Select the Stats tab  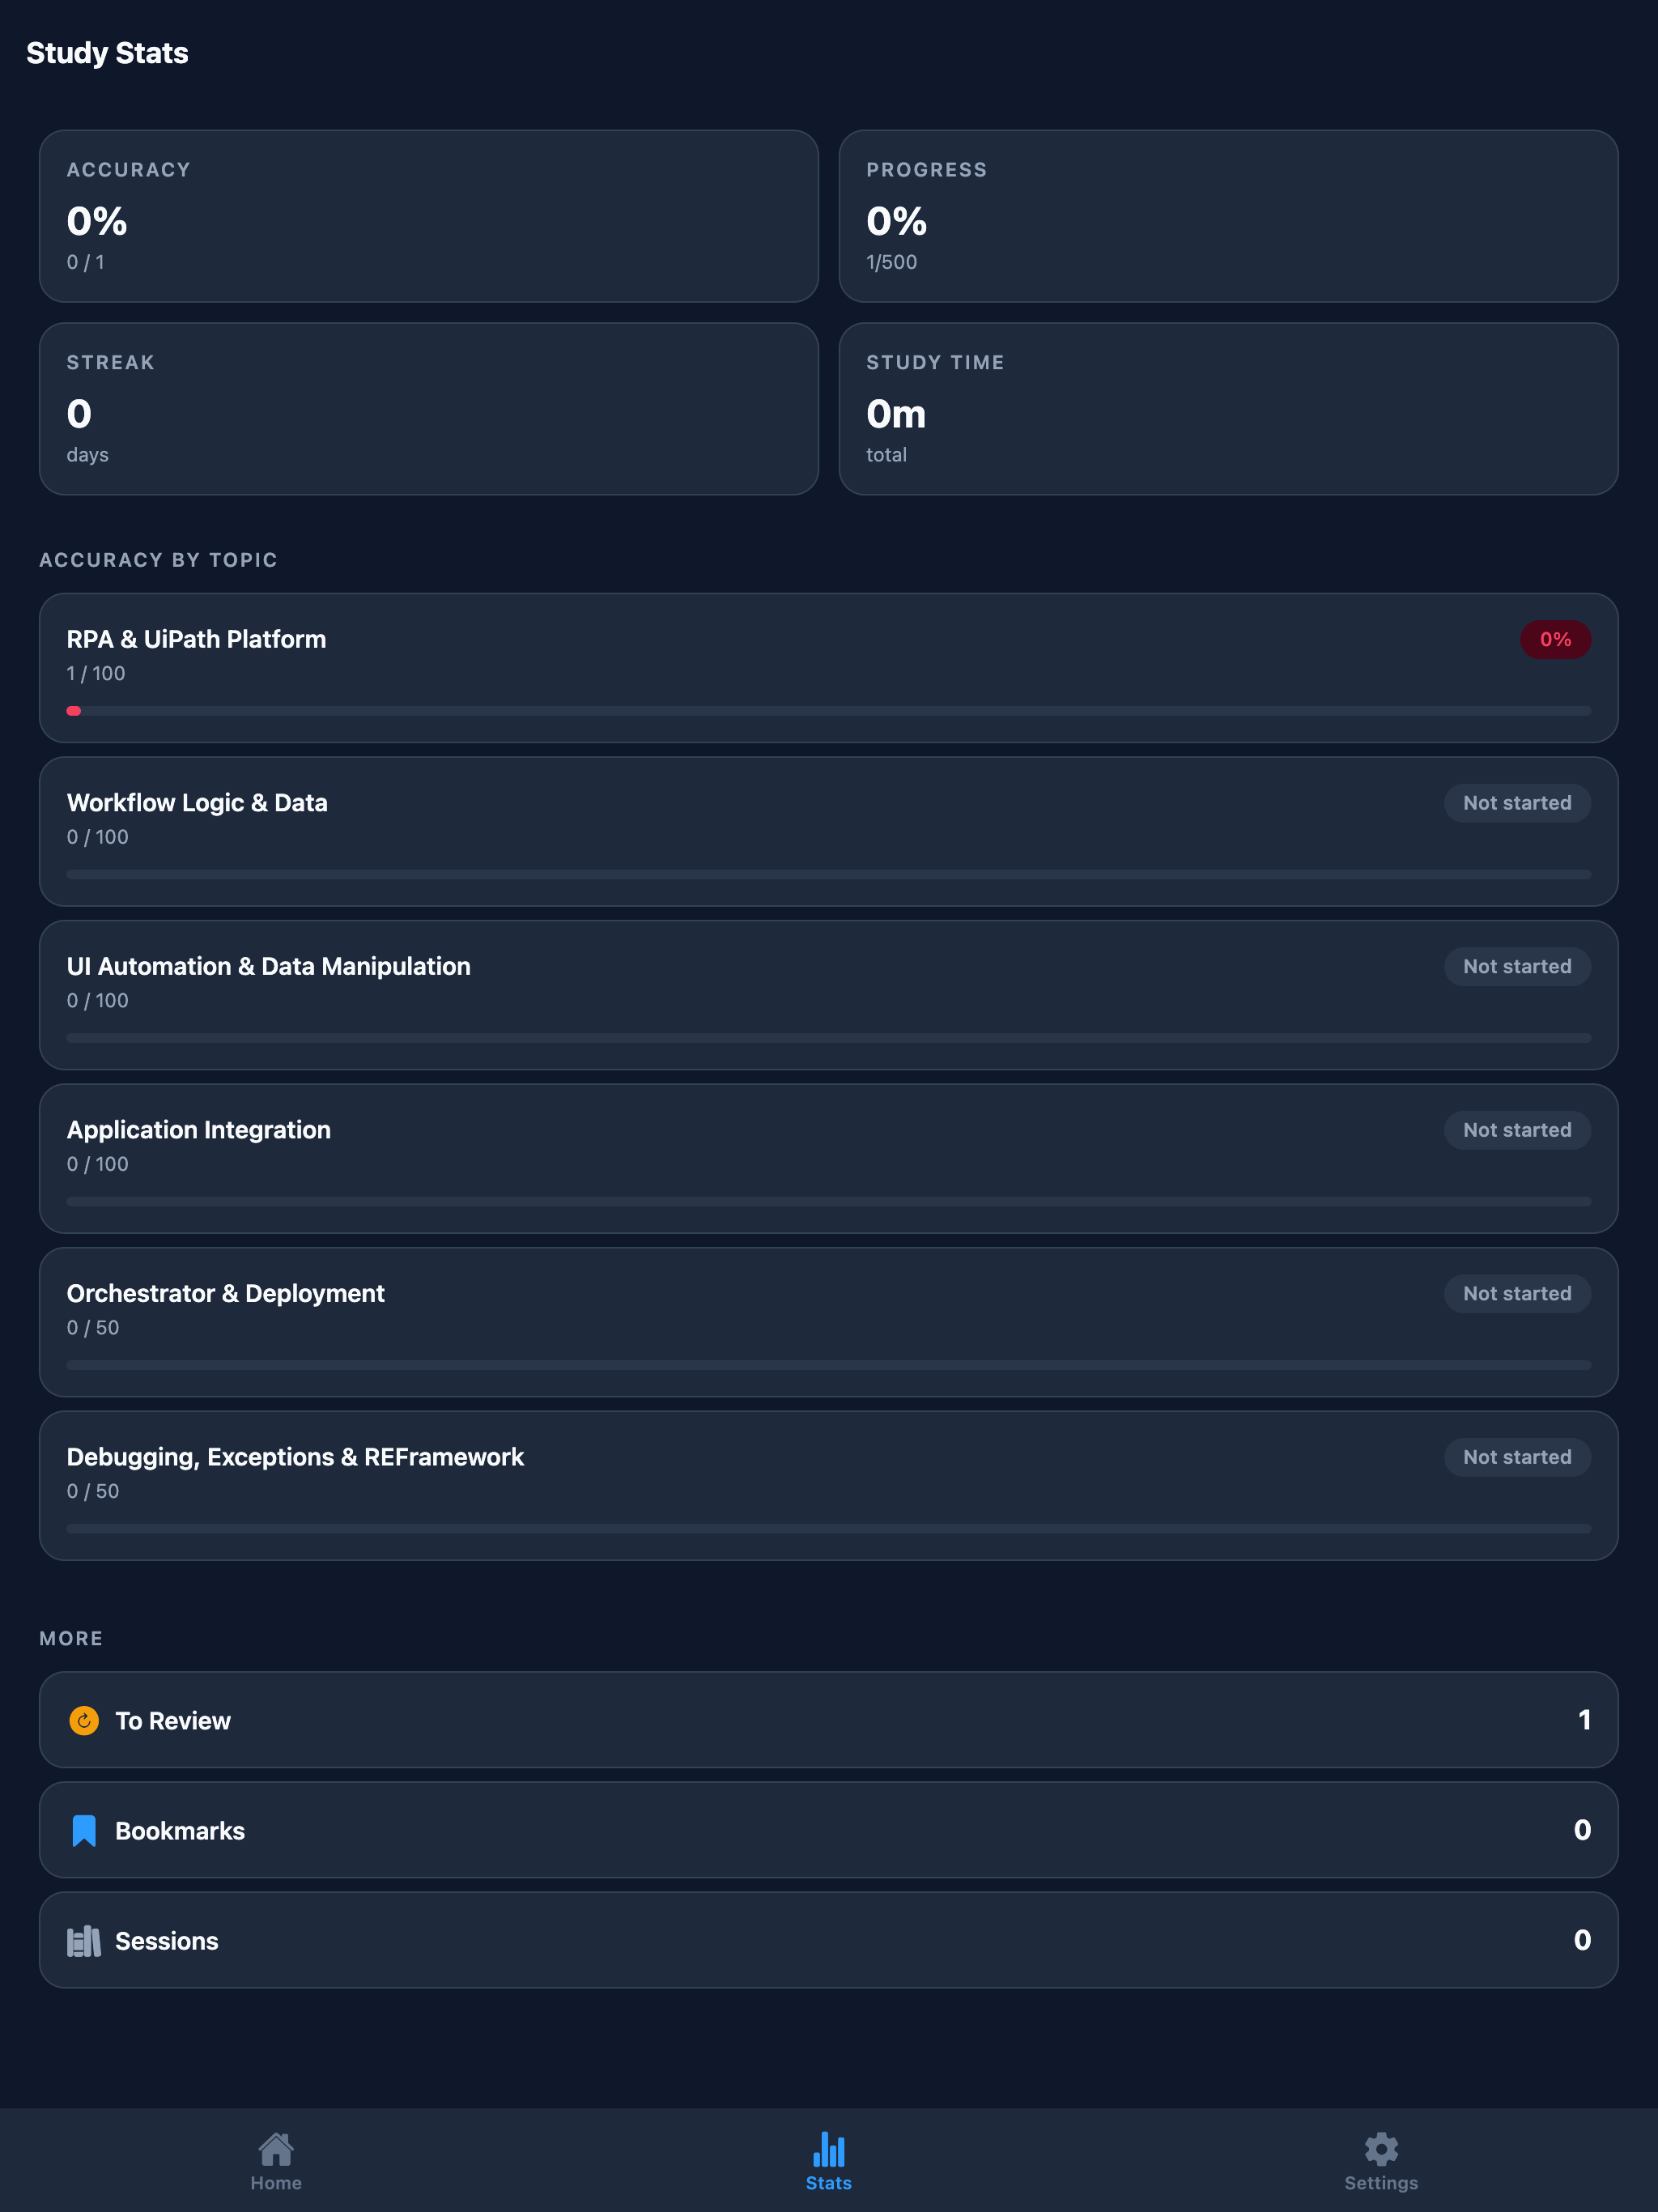pos(829,2162)
